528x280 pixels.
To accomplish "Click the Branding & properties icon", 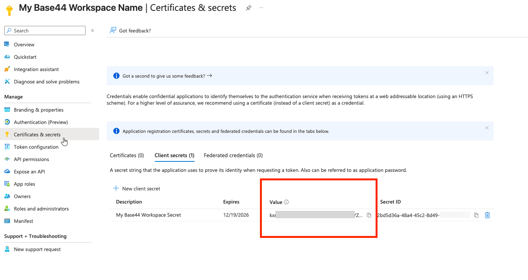I will coord(7,110).
